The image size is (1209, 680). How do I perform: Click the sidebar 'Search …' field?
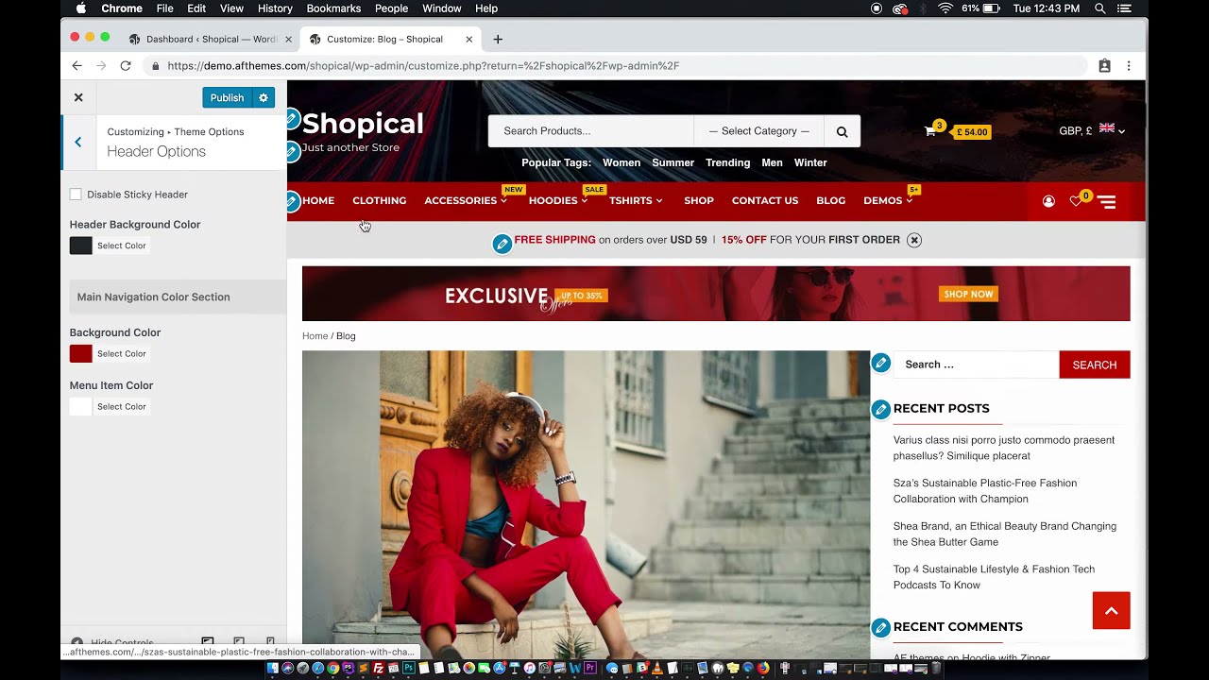[976, 365]
